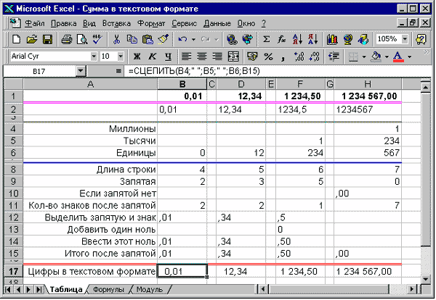Open the Paste Function fx icon

[282, 39]
